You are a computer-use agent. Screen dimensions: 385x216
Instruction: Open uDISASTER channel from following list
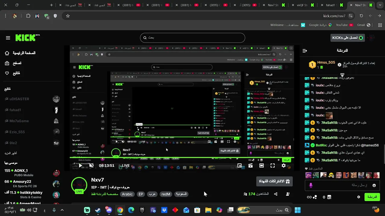32,99
